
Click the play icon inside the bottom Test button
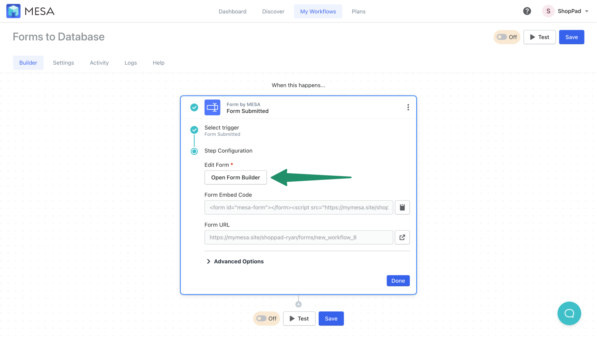coord(292,318)
